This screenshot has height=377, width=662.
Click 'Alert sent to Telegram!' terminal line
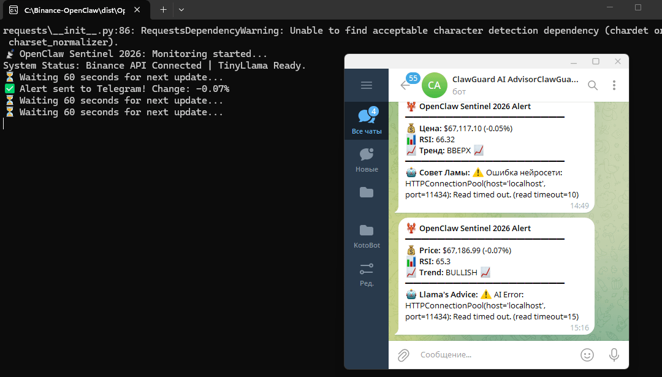[116, 89]
